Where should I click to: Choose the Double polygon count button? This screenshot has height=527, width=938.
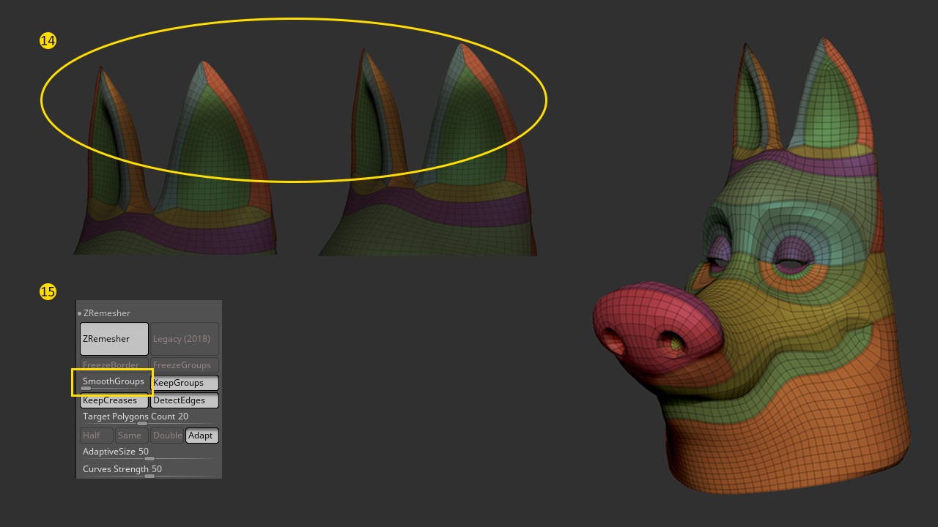tap(167, 436)
